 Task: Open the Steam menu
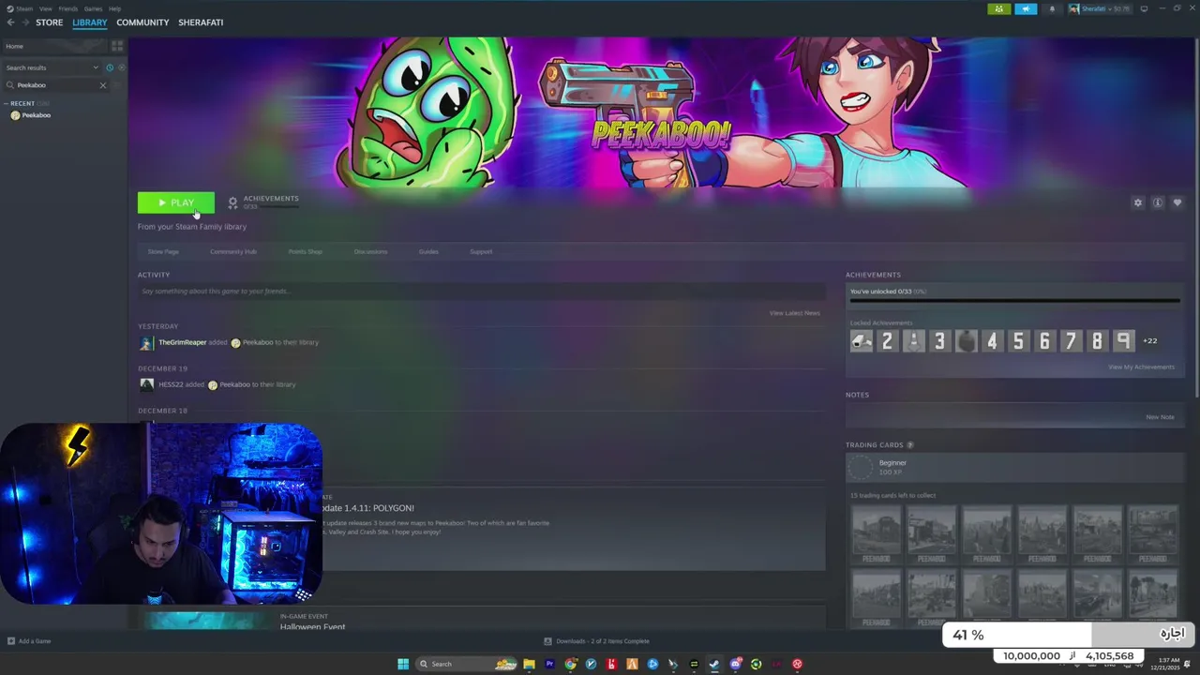(x=21, y=8)
